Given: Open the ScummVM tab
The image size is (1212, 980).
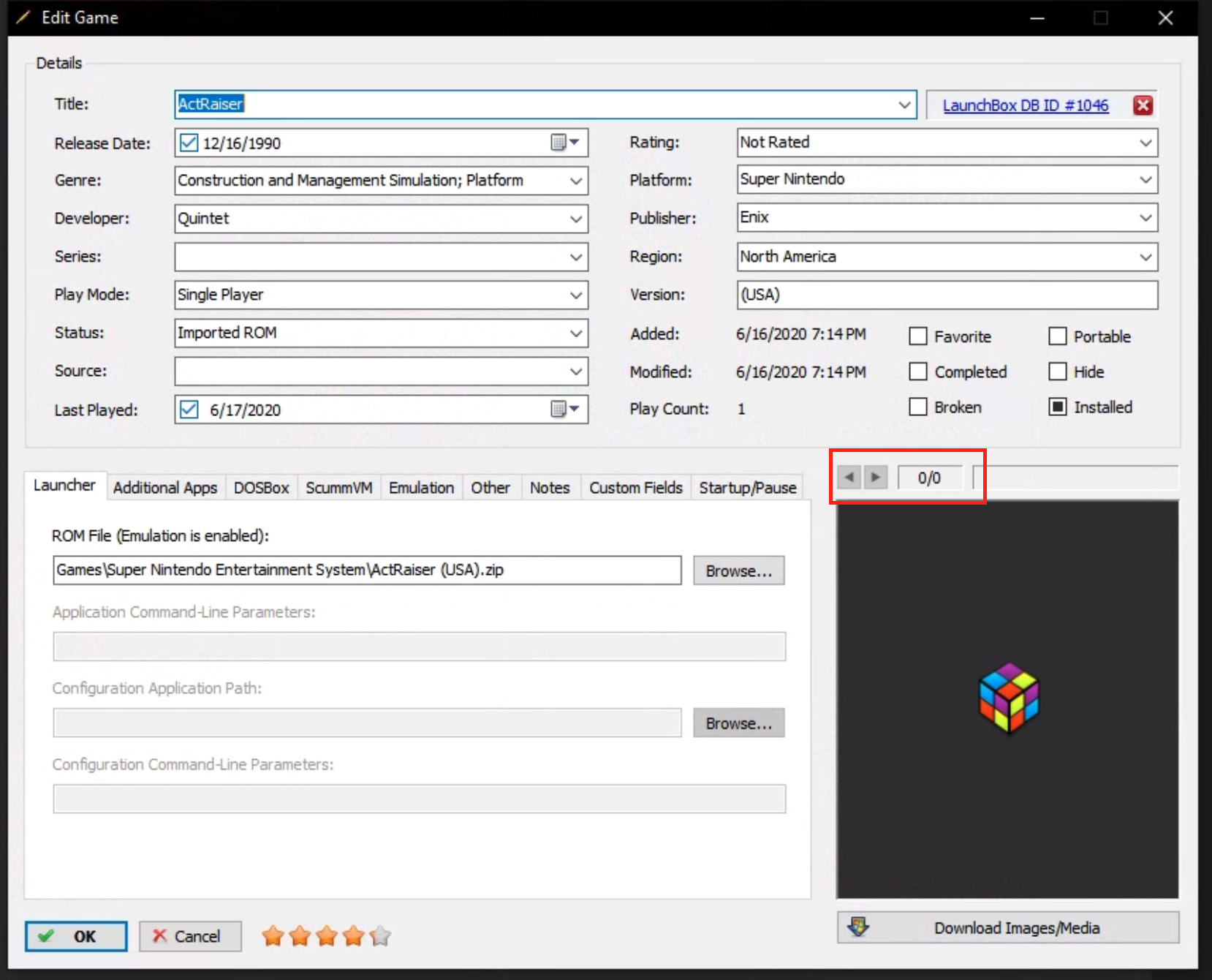Looking at the screenshot, I should pos(339,488).
